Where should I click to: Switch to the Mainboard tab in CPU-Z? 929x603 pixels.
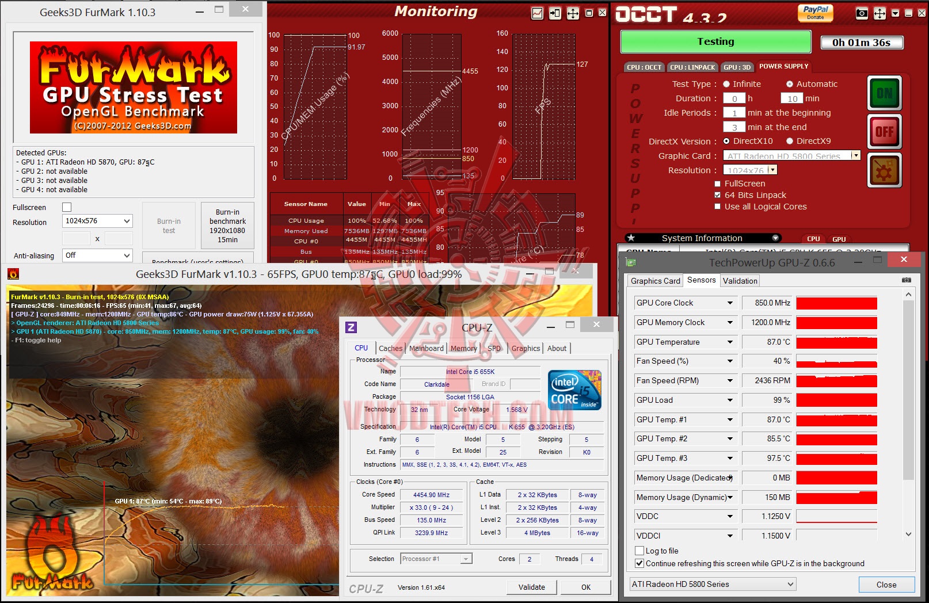pyautogui.click(x=426, y=348)
